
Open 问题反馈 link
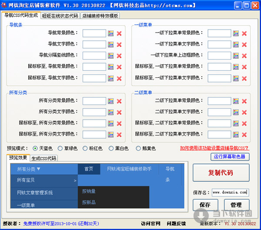pos(177,223)
